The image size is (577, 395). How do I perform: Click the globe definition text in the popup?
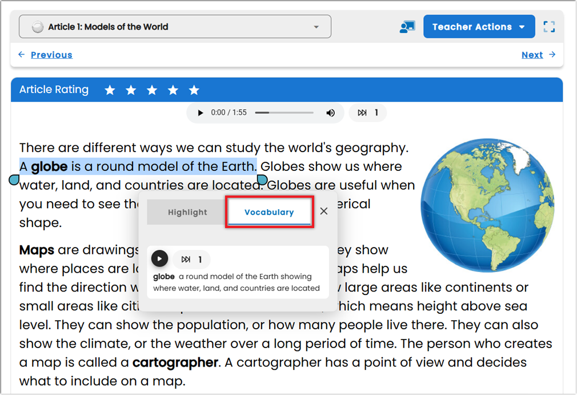[x=237, y=282]
